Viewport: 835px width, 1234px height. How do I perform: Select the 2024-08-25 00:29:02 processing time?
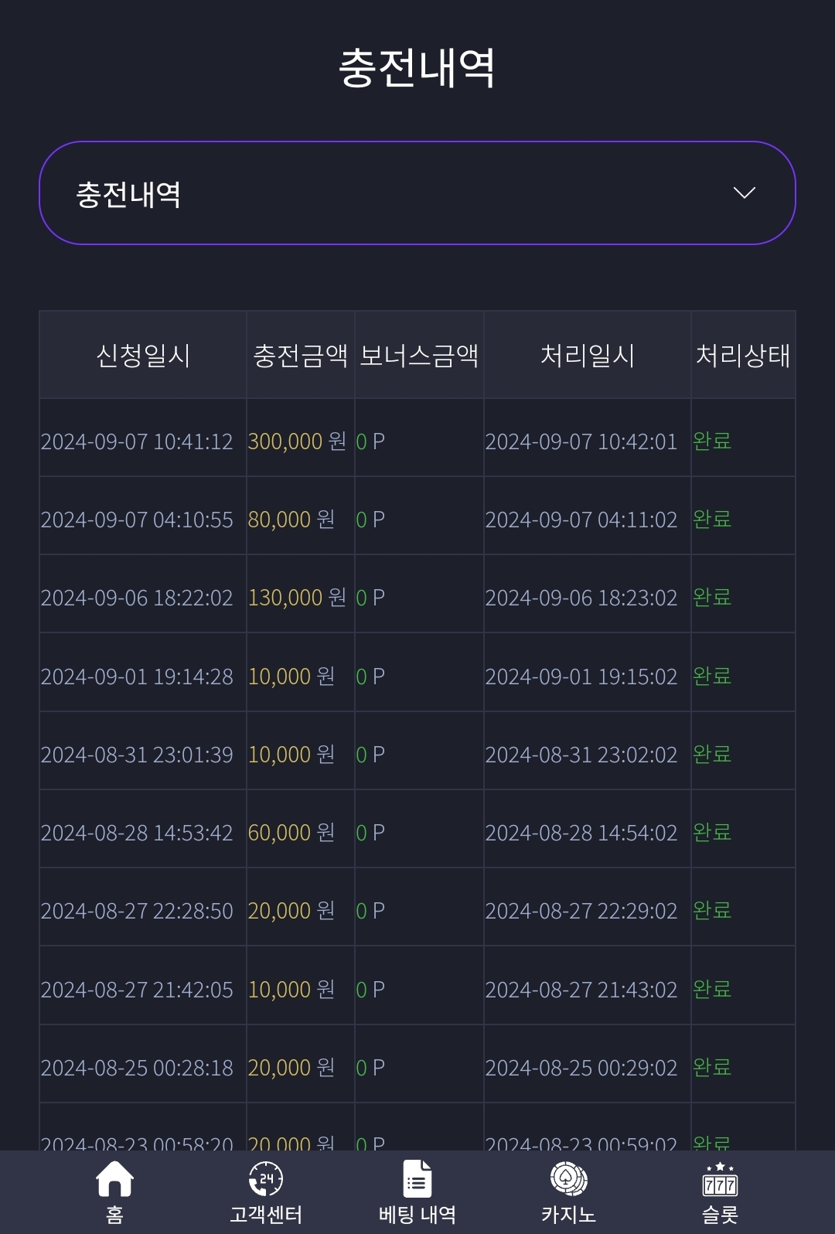coord(581,1068)
